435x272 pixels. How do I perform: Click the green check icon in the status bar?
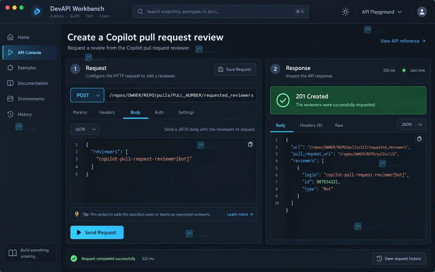(x=74, y=259)
